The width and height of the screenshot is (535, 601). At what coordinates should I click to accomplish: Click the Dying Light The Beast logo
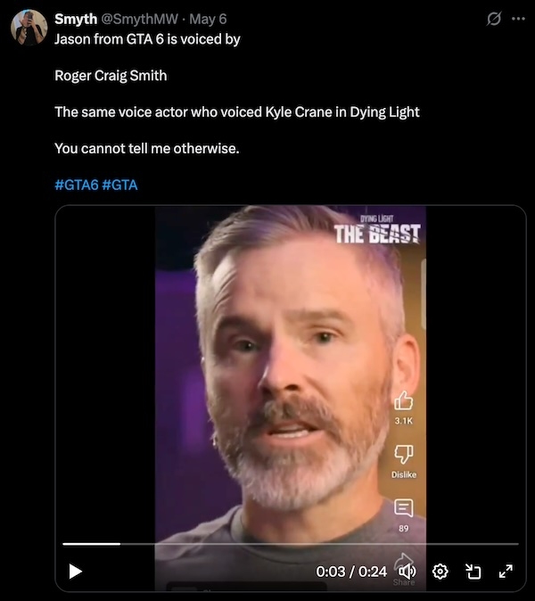[377, 230]
